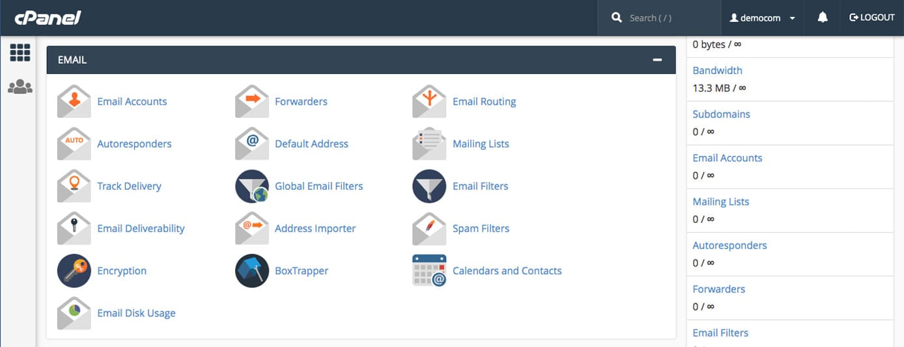This screenshot has width=904, height=347.
Task: Collapse the EMAIL section with minus
Action: coord(657,60)
